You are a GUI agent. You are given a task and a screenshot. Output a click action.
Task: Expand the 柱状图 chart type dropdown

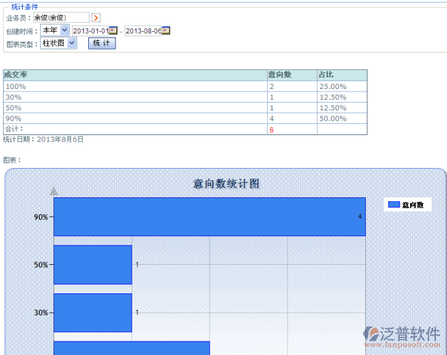pyautogui.click(x=58, y=43)
